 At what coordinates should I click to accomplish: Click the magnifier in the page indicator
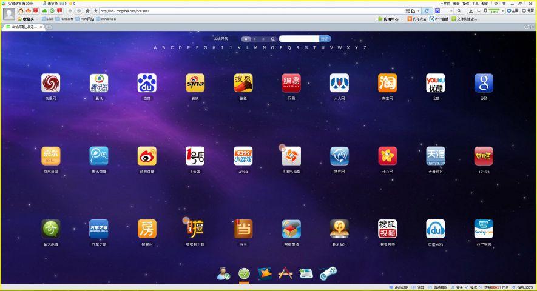tap(272, 39)
